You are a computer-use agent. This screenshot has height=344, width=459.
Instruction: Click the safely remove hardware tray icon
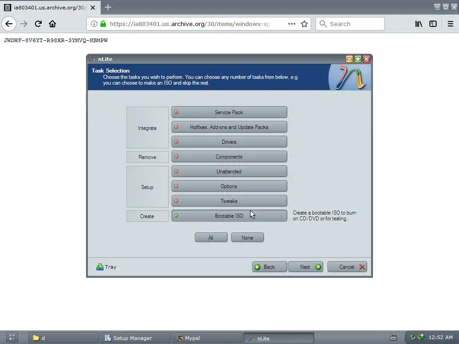point(413,337)
